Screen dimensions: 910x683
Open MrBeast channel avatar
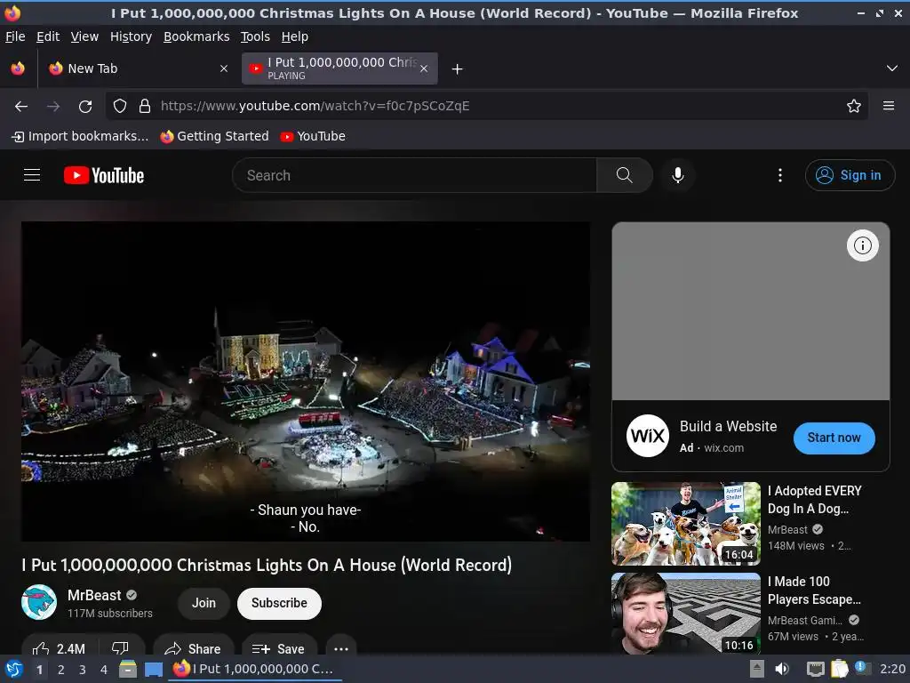tap(39, 602)
